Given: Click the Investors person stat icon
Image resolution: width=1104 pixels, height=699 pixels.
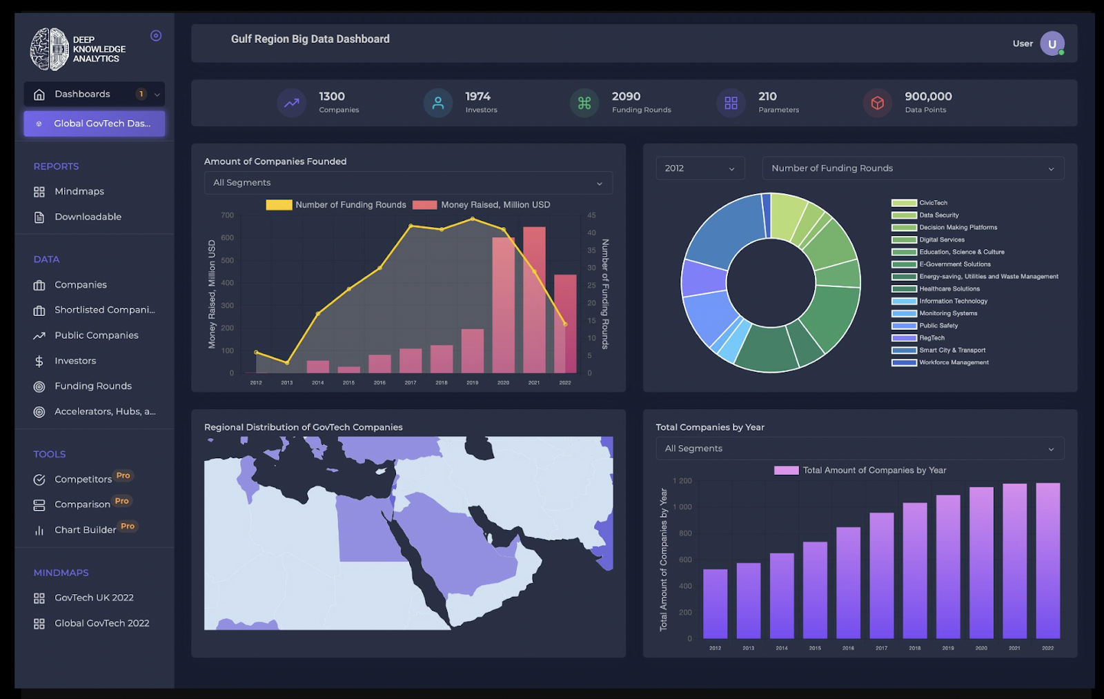Looking at the screenshot, I should pos(438,103).
